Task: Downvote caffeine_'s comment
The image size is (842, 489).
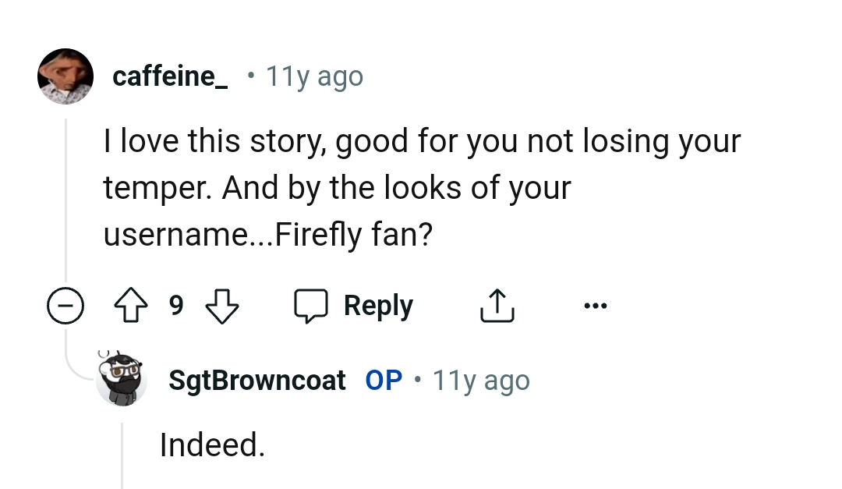Action: pos(222,305)
